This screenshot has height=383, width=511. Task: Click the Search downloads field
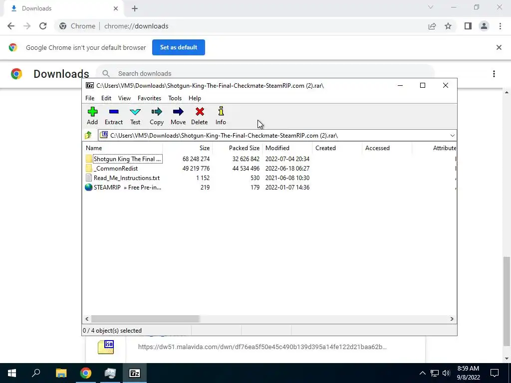click(x=264, y=73)
